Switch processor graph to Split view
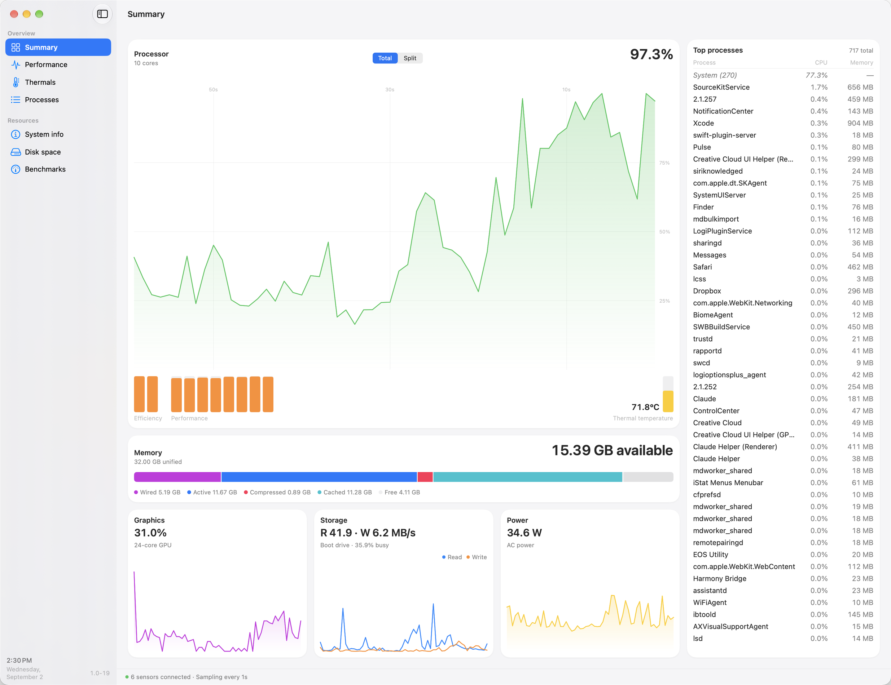 click(x=410, y=58)
